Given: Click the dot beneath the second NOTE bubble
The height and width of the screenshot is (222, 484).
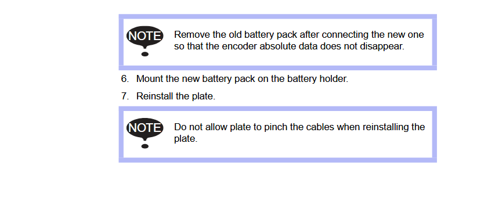Looking at the screenshot, I should tap(145, 146).
